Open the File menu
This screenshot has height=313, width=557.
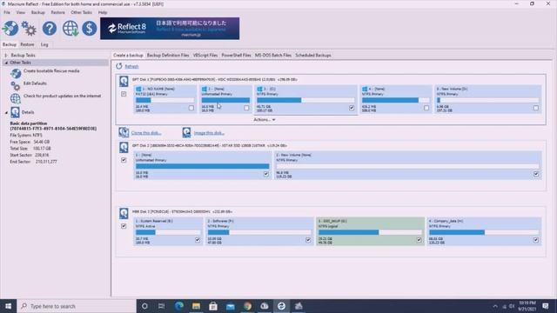(x=7, y=12)
